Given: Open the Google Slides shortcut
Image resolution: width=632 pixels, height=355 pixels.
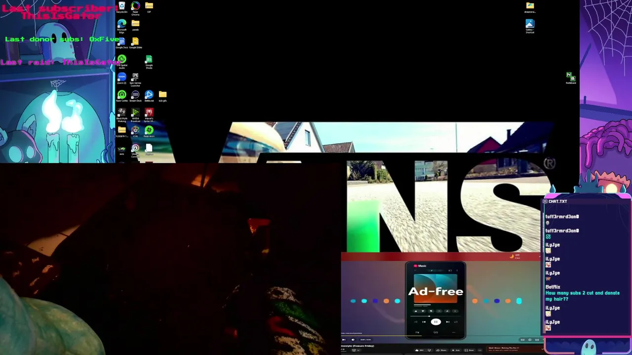Looking at the screenshot, I should click(135, 43).
